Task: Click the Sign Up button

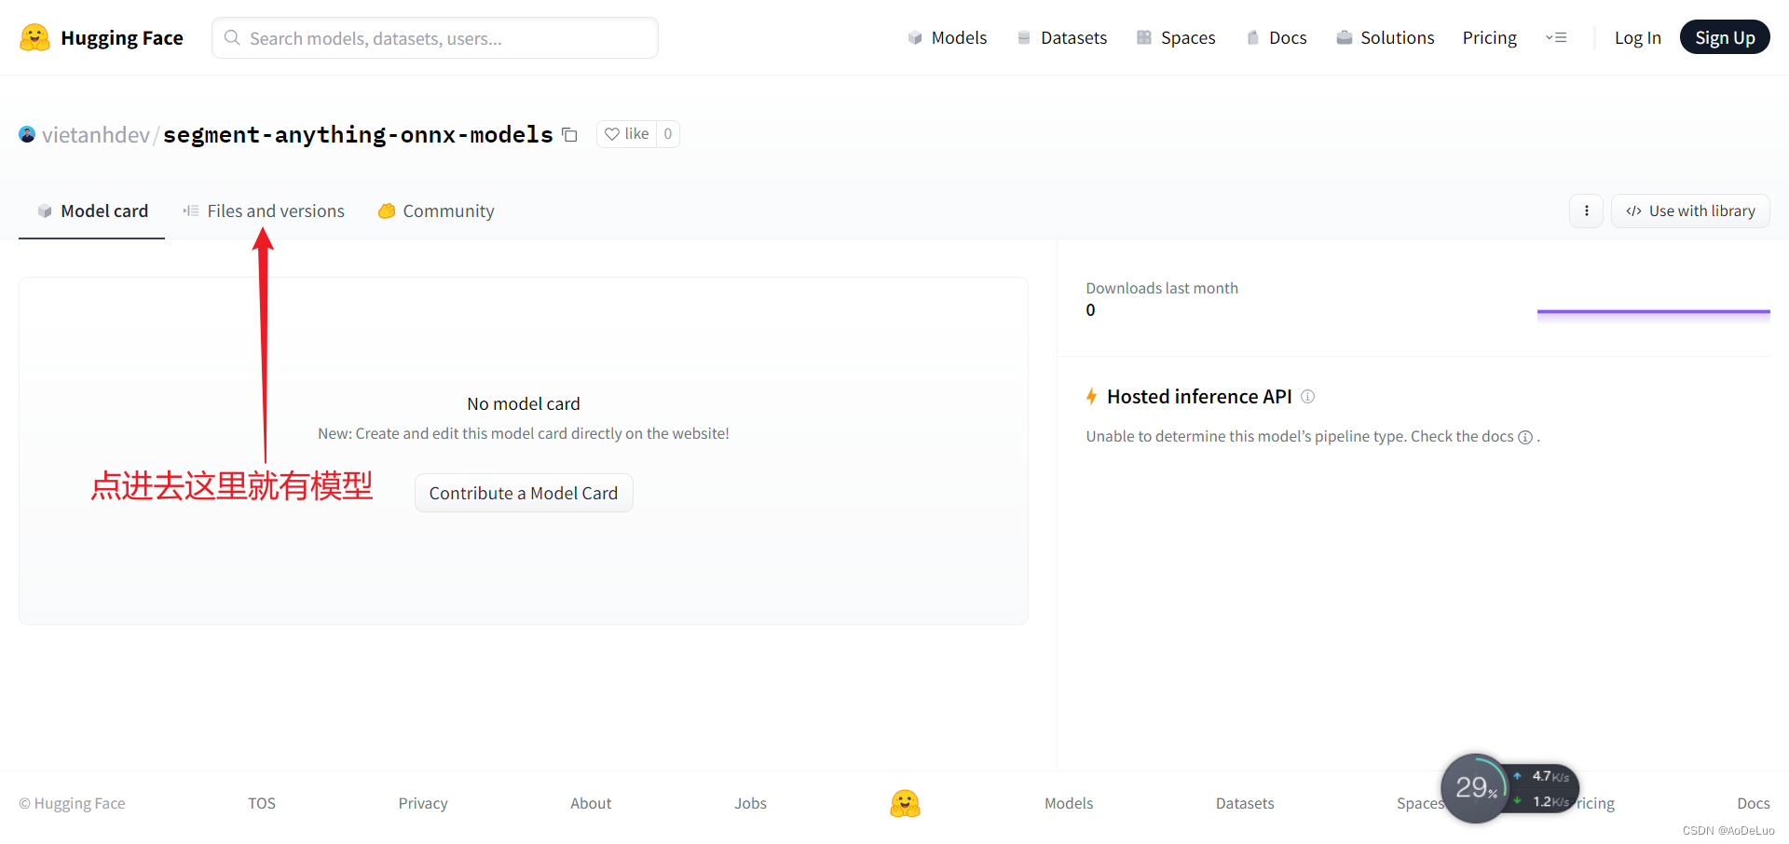Action: point(1725,37)
